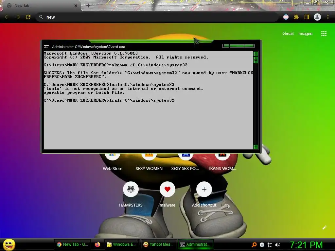This screenshot has width=335, height=251.
Task: Open the Images link
Action: 305,34
